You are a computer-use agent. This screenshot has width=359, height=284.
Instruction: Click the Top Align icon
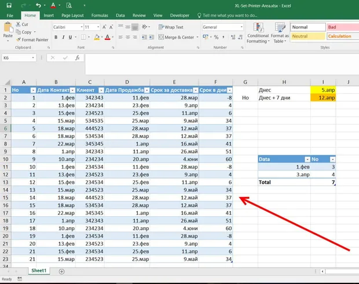pos(120,27)
